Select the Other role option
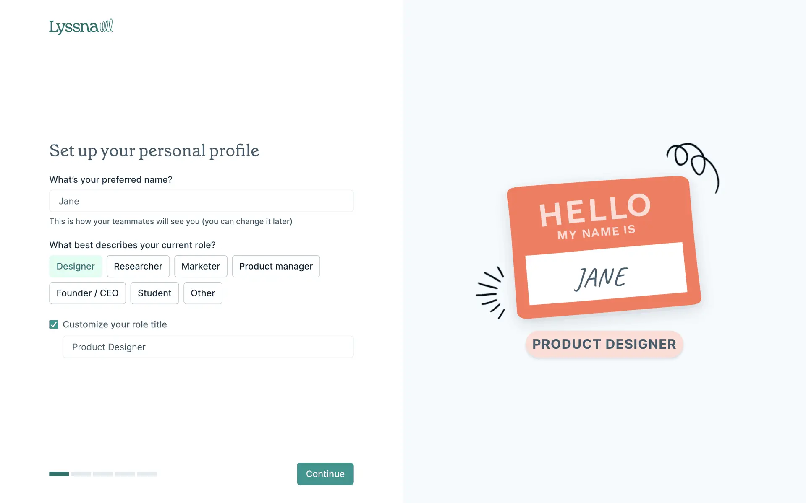The height and width of the screenshot is (503, 806). point(203,293)
